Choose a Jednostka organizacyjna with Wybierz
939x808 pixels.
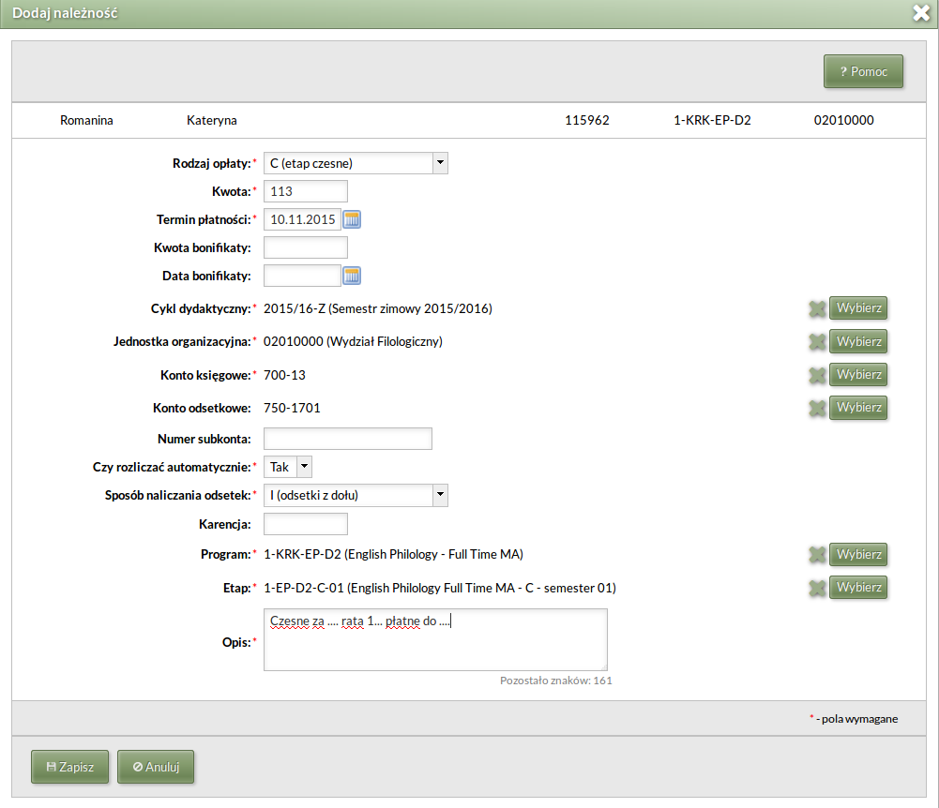[858, 342]
